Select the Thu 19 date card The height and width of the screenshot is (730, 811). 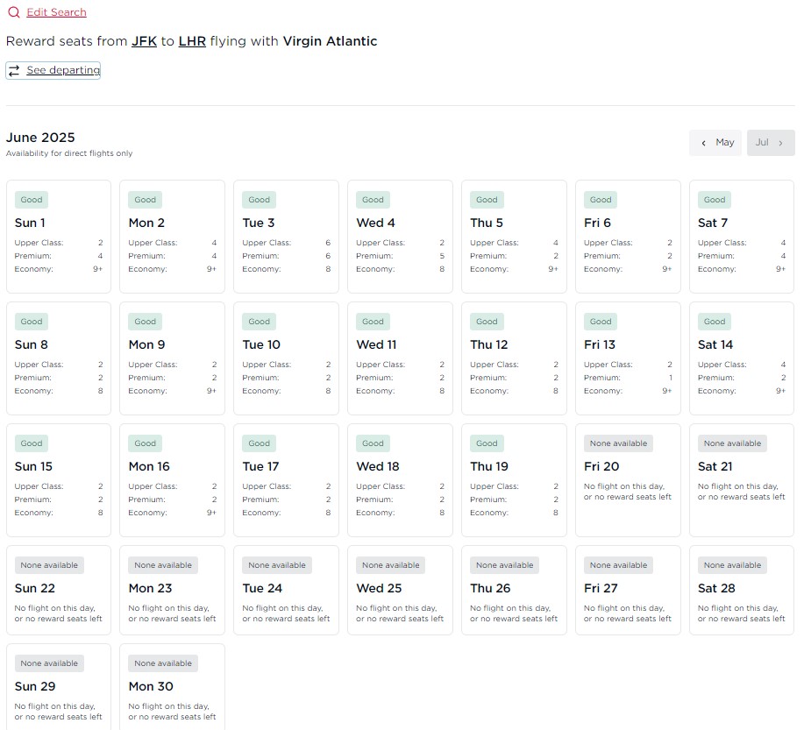pos(514,479)
